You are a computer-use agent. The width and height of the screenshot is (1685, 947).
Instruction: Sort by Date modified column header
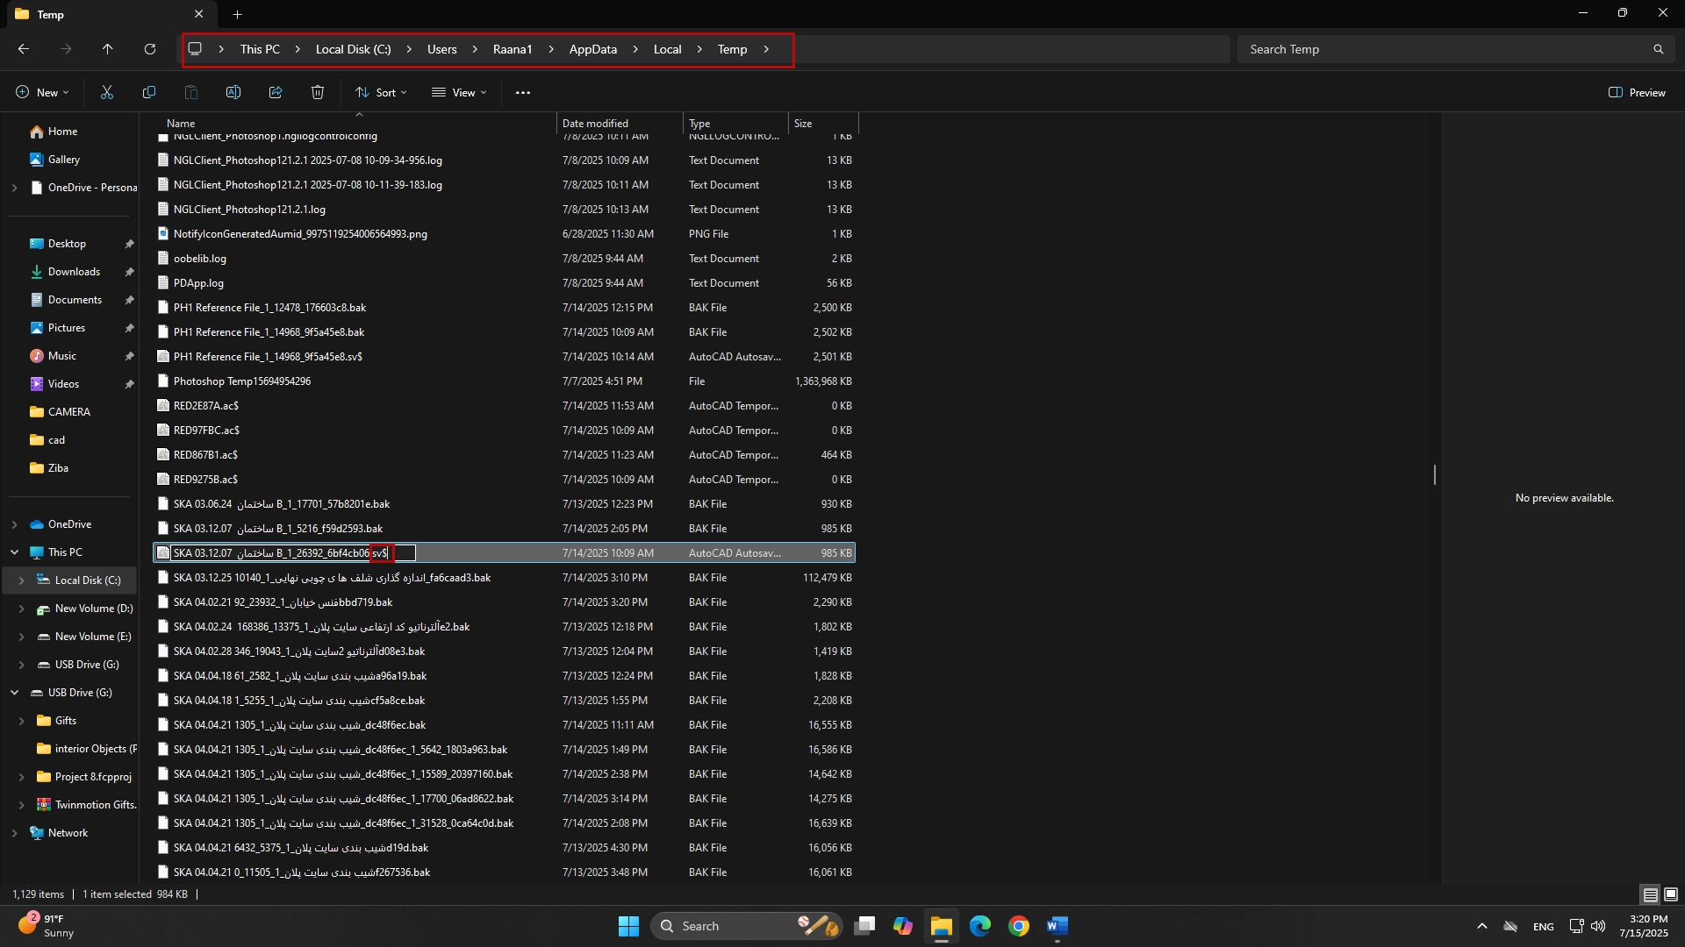(x=620, y=123)
